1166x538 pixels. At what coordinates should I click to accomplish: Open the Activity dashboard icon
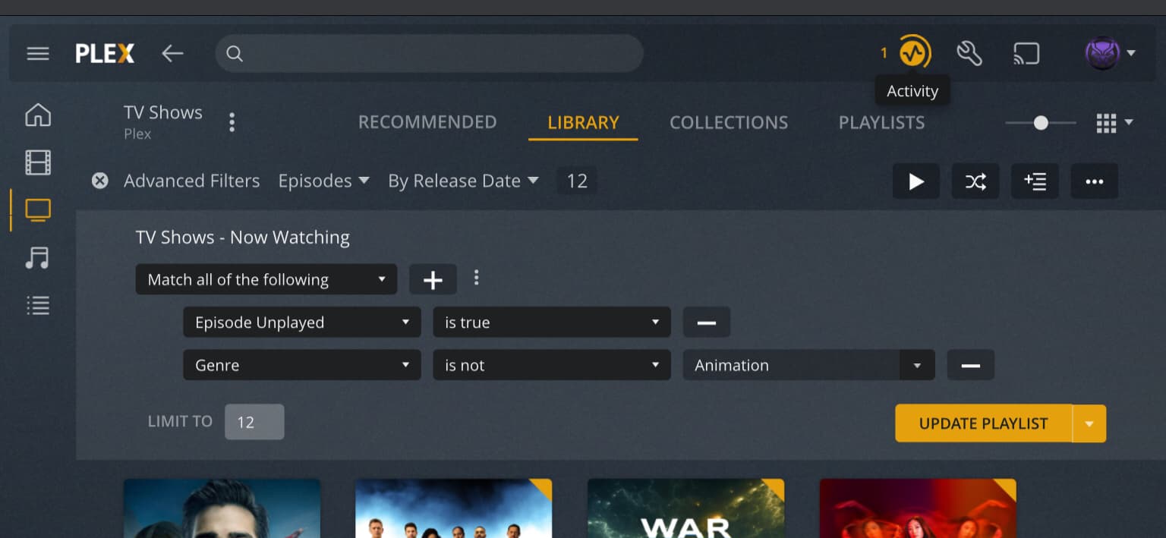(x=915, y=52)
